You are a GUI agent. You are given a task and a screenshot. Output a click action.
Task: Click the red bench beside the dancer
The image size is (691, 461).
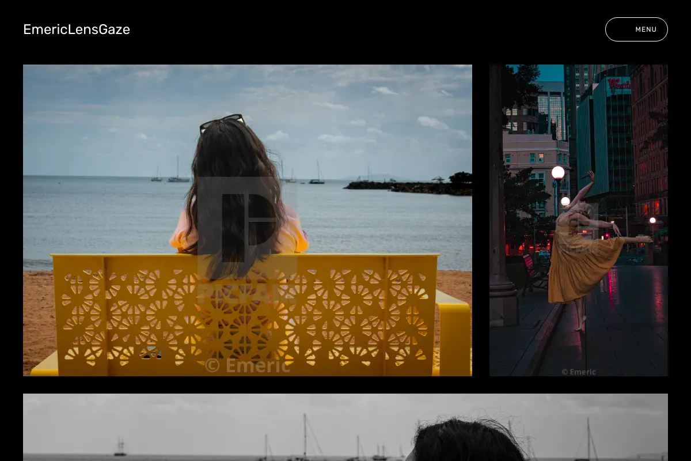535,273
